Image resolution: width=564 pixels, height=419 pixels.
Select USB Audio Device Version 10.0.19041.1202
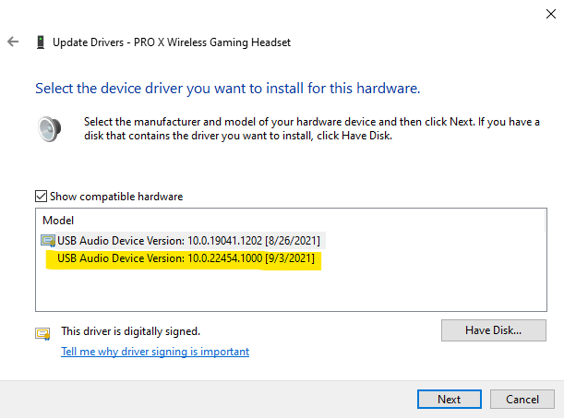click(188, 241)
